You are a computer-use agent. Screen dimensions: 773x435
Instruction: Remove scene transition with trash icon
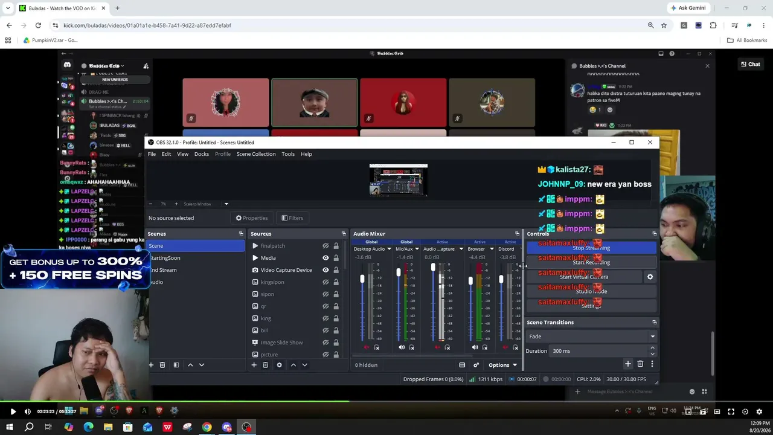pos(640,364)
